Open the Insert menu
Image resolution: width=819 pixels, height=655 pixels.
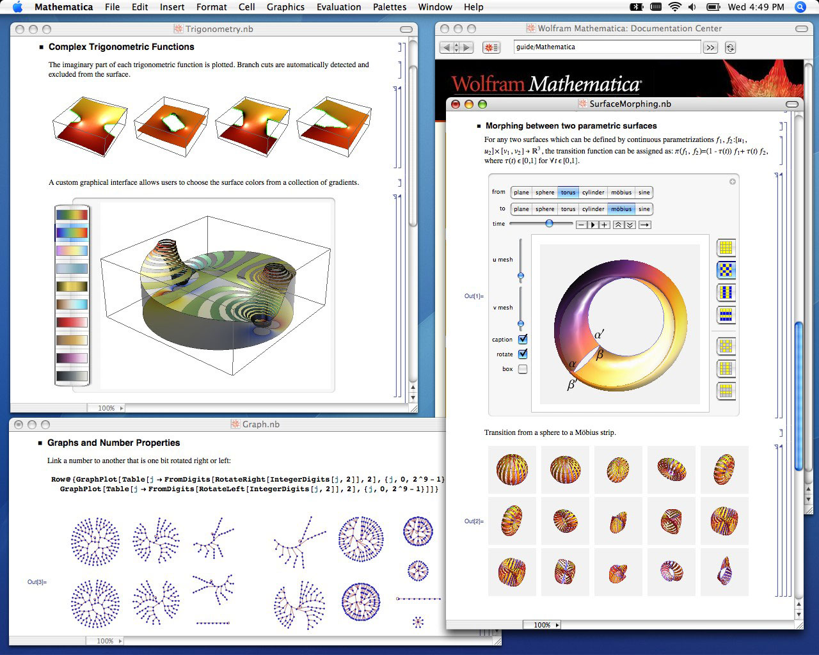172,7
